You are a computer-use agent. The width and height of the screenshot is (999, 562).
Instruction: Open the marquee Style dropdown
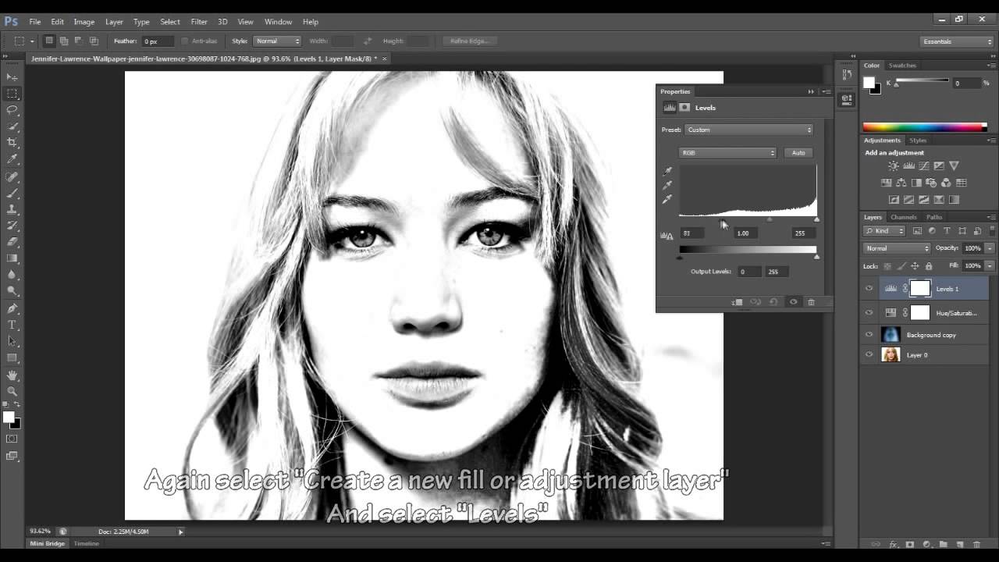276,41
